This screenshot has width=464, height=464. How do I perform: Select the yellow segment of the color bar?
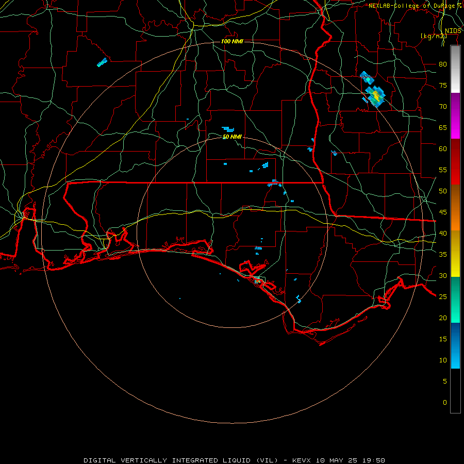coord(455,254)
